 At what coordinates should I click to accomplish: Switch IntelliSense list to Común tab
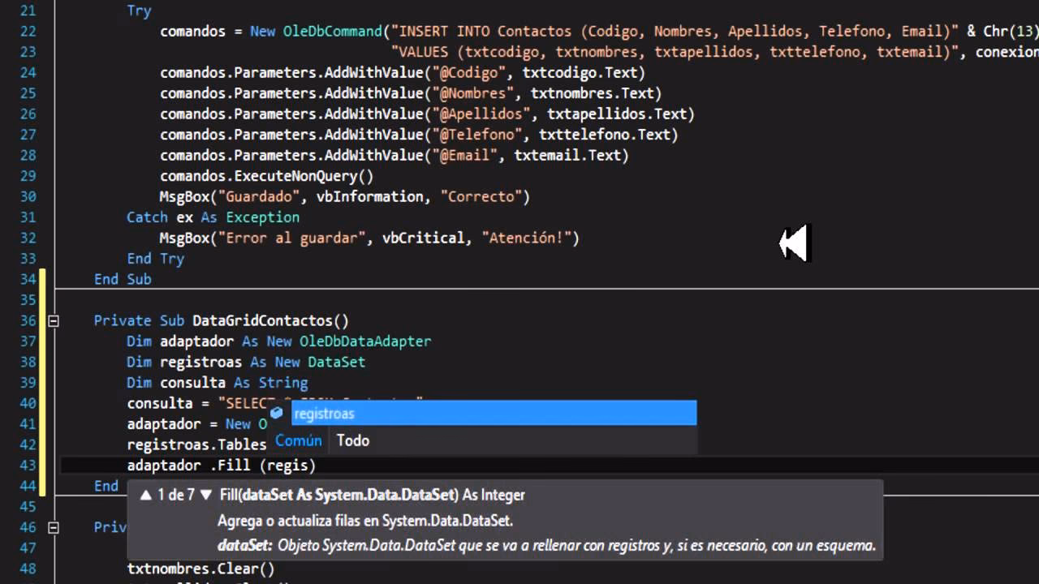pyautogui.click(x=299, y=440)
